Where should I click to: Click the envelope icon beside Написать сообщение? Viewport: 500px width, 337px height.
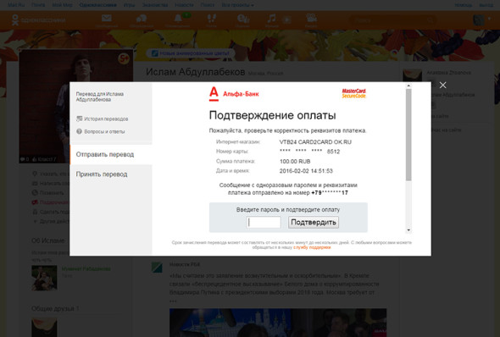coord(35,184)
